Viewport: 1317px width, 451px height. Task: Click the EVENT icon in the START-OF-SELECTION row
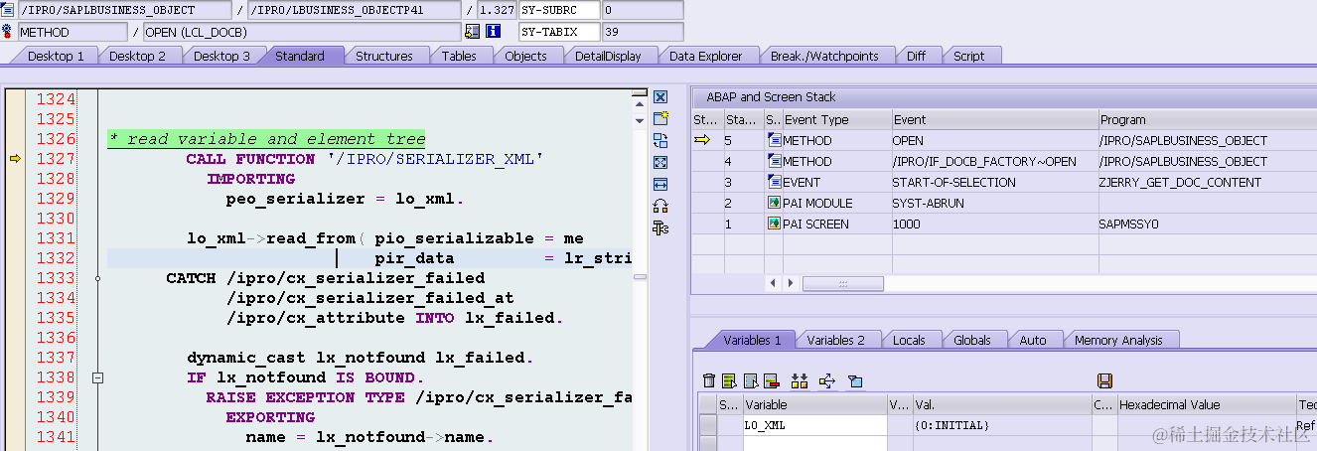[x=775, y=182]
